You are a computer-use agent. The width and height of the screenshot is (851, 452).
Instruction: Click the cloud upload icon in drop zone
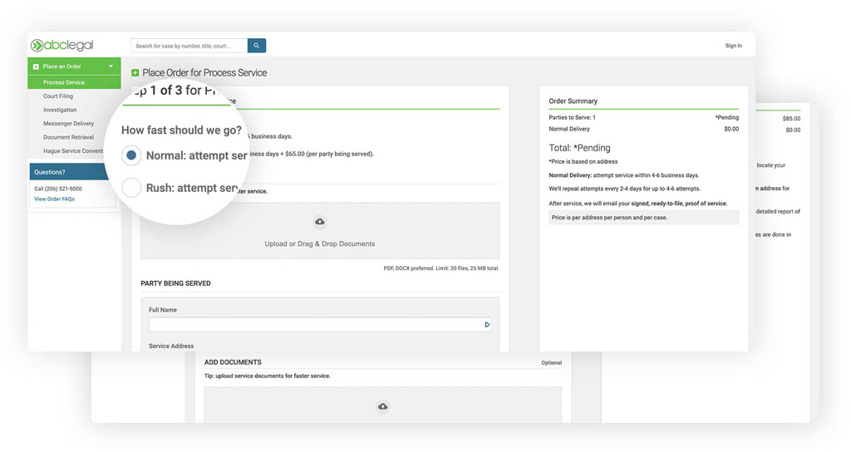pyautogui.click(x=320, y=222)
